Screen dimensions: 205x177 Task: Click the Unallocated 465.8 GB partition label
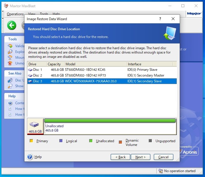(x=54, y=128)
